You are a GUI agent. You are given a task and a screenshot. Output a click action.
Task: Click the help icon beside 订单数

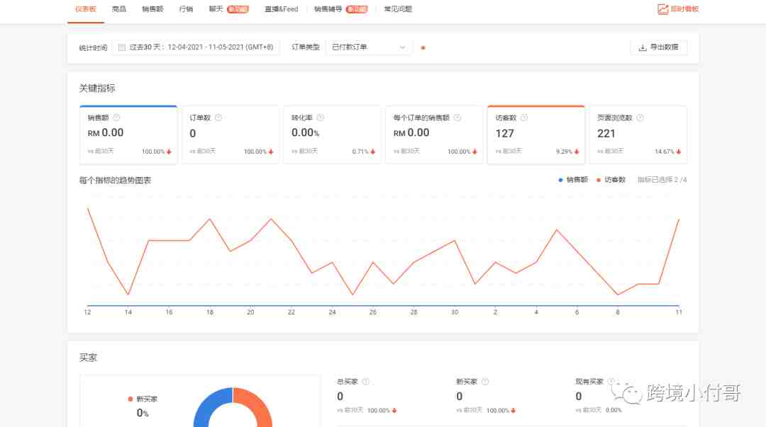tap(218, 118)
